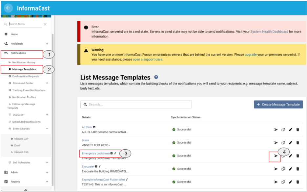Go to Scheduled Notifications

point(26,122)
